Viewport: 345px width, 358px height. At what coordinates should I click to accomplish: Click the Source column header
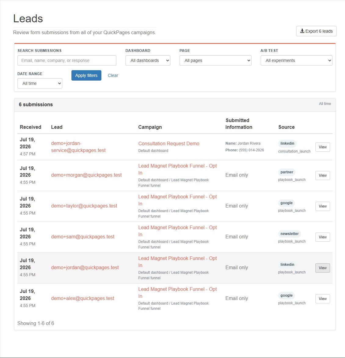286,127
